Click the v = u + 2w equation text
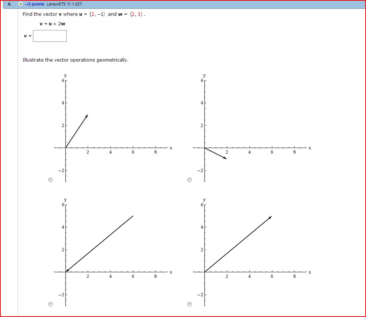This screenshot has width=366, height=317. pos(52,23)
